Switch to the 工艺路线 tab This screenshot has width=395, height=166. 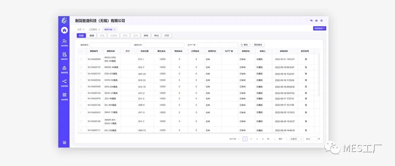pyautogui.click(x=93, y=30)
